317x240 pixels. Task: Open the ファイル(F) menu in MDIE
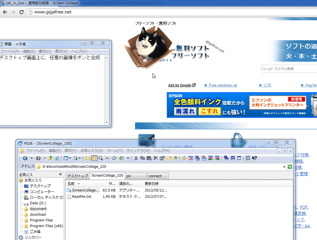pos(36,151)
